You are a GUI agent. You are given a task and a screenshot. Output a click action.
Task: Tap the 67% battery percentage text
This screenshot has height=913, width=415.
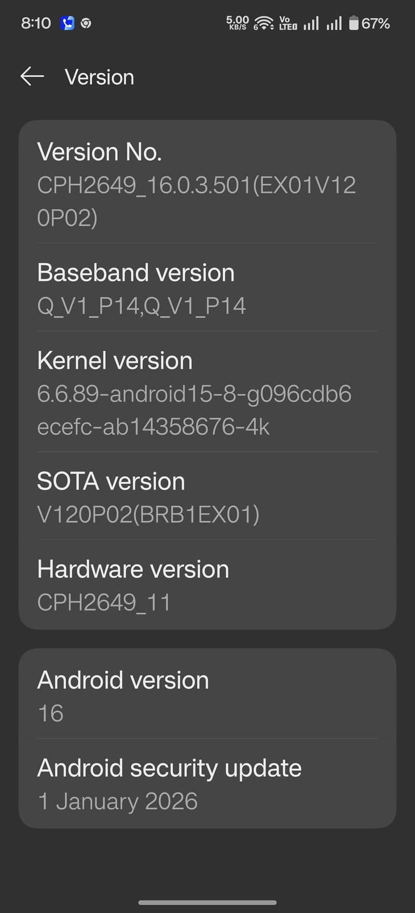click(x=376, y=23)
